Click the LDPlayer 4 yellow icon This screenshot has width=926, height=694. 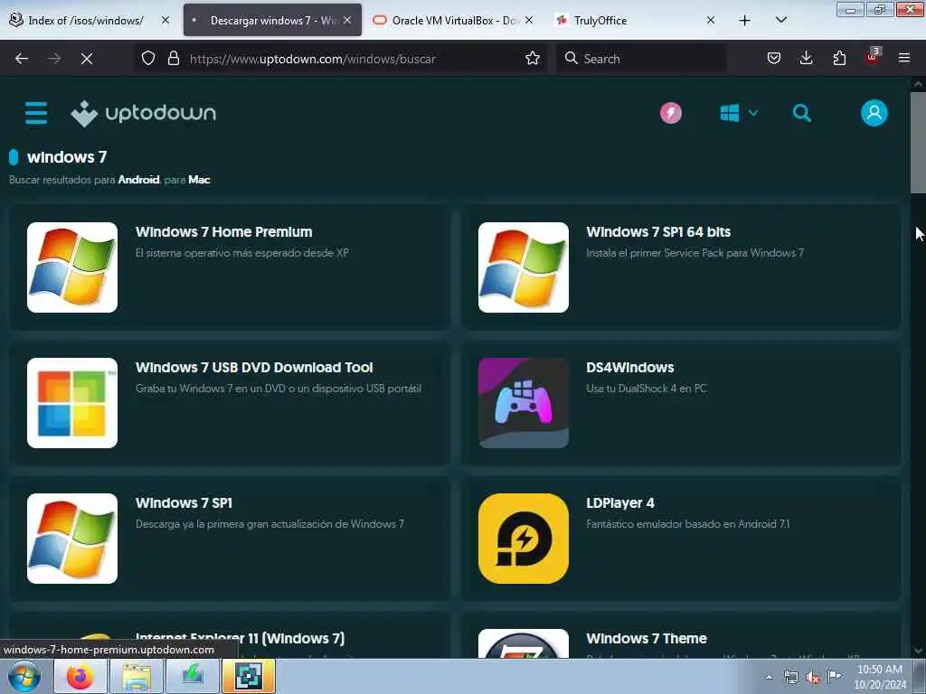(524, 539)
